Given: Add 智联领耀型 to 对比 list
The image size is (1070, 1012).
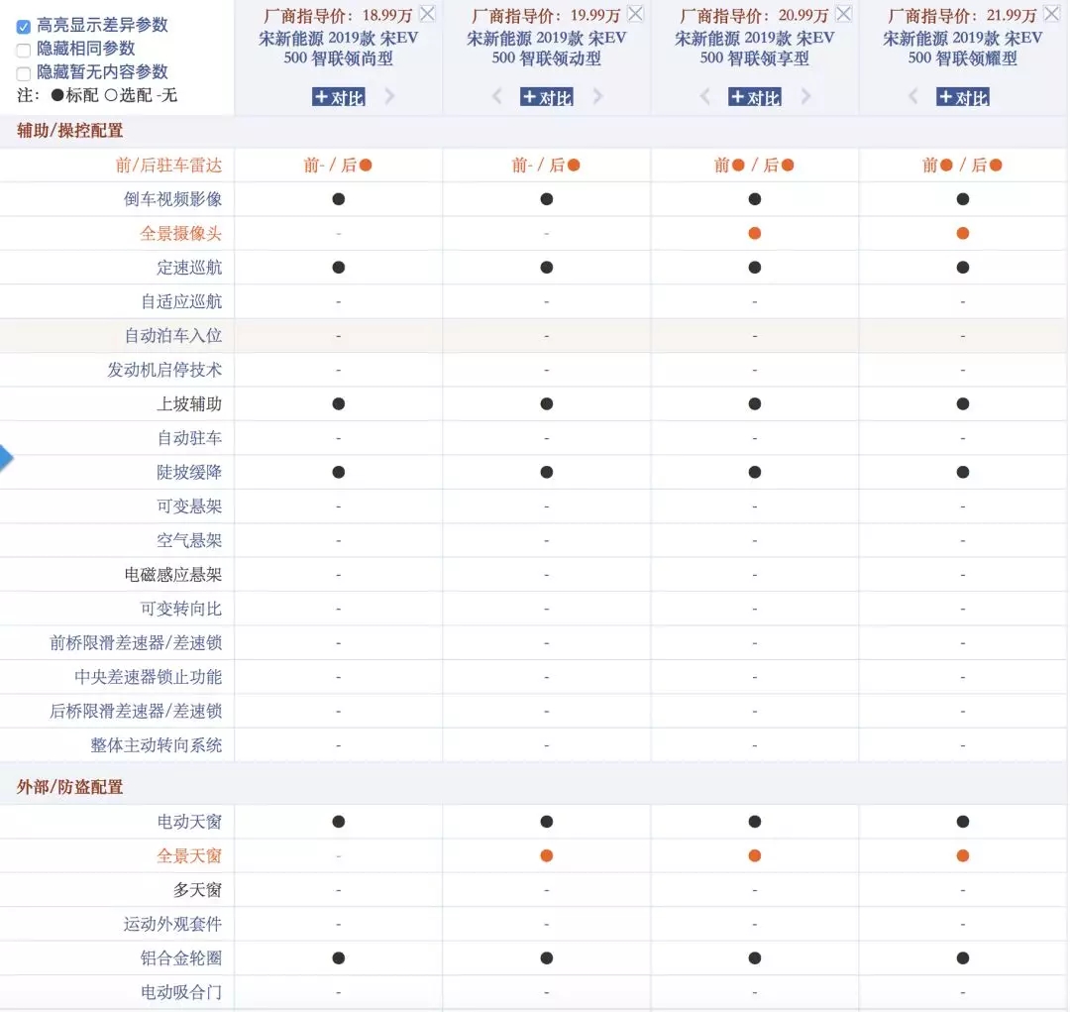Looking at the screenshot, I should pyautogui.click(x=963, y=97).
